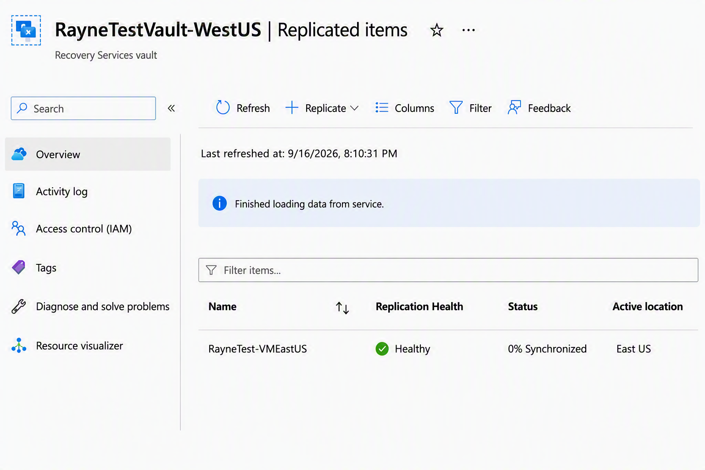Click the purple Tags icon
This screenshot has height=470, width=705.
click(x=19, y=267)
